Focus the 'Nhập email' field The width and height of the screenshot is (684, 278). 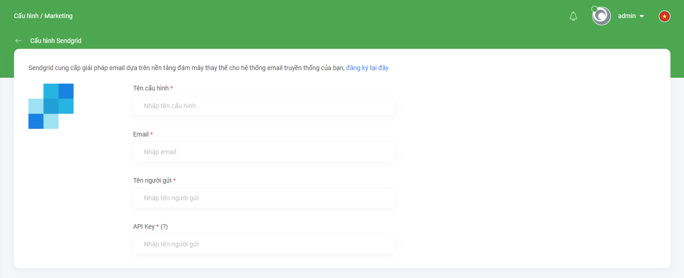(x=264, y=152)
